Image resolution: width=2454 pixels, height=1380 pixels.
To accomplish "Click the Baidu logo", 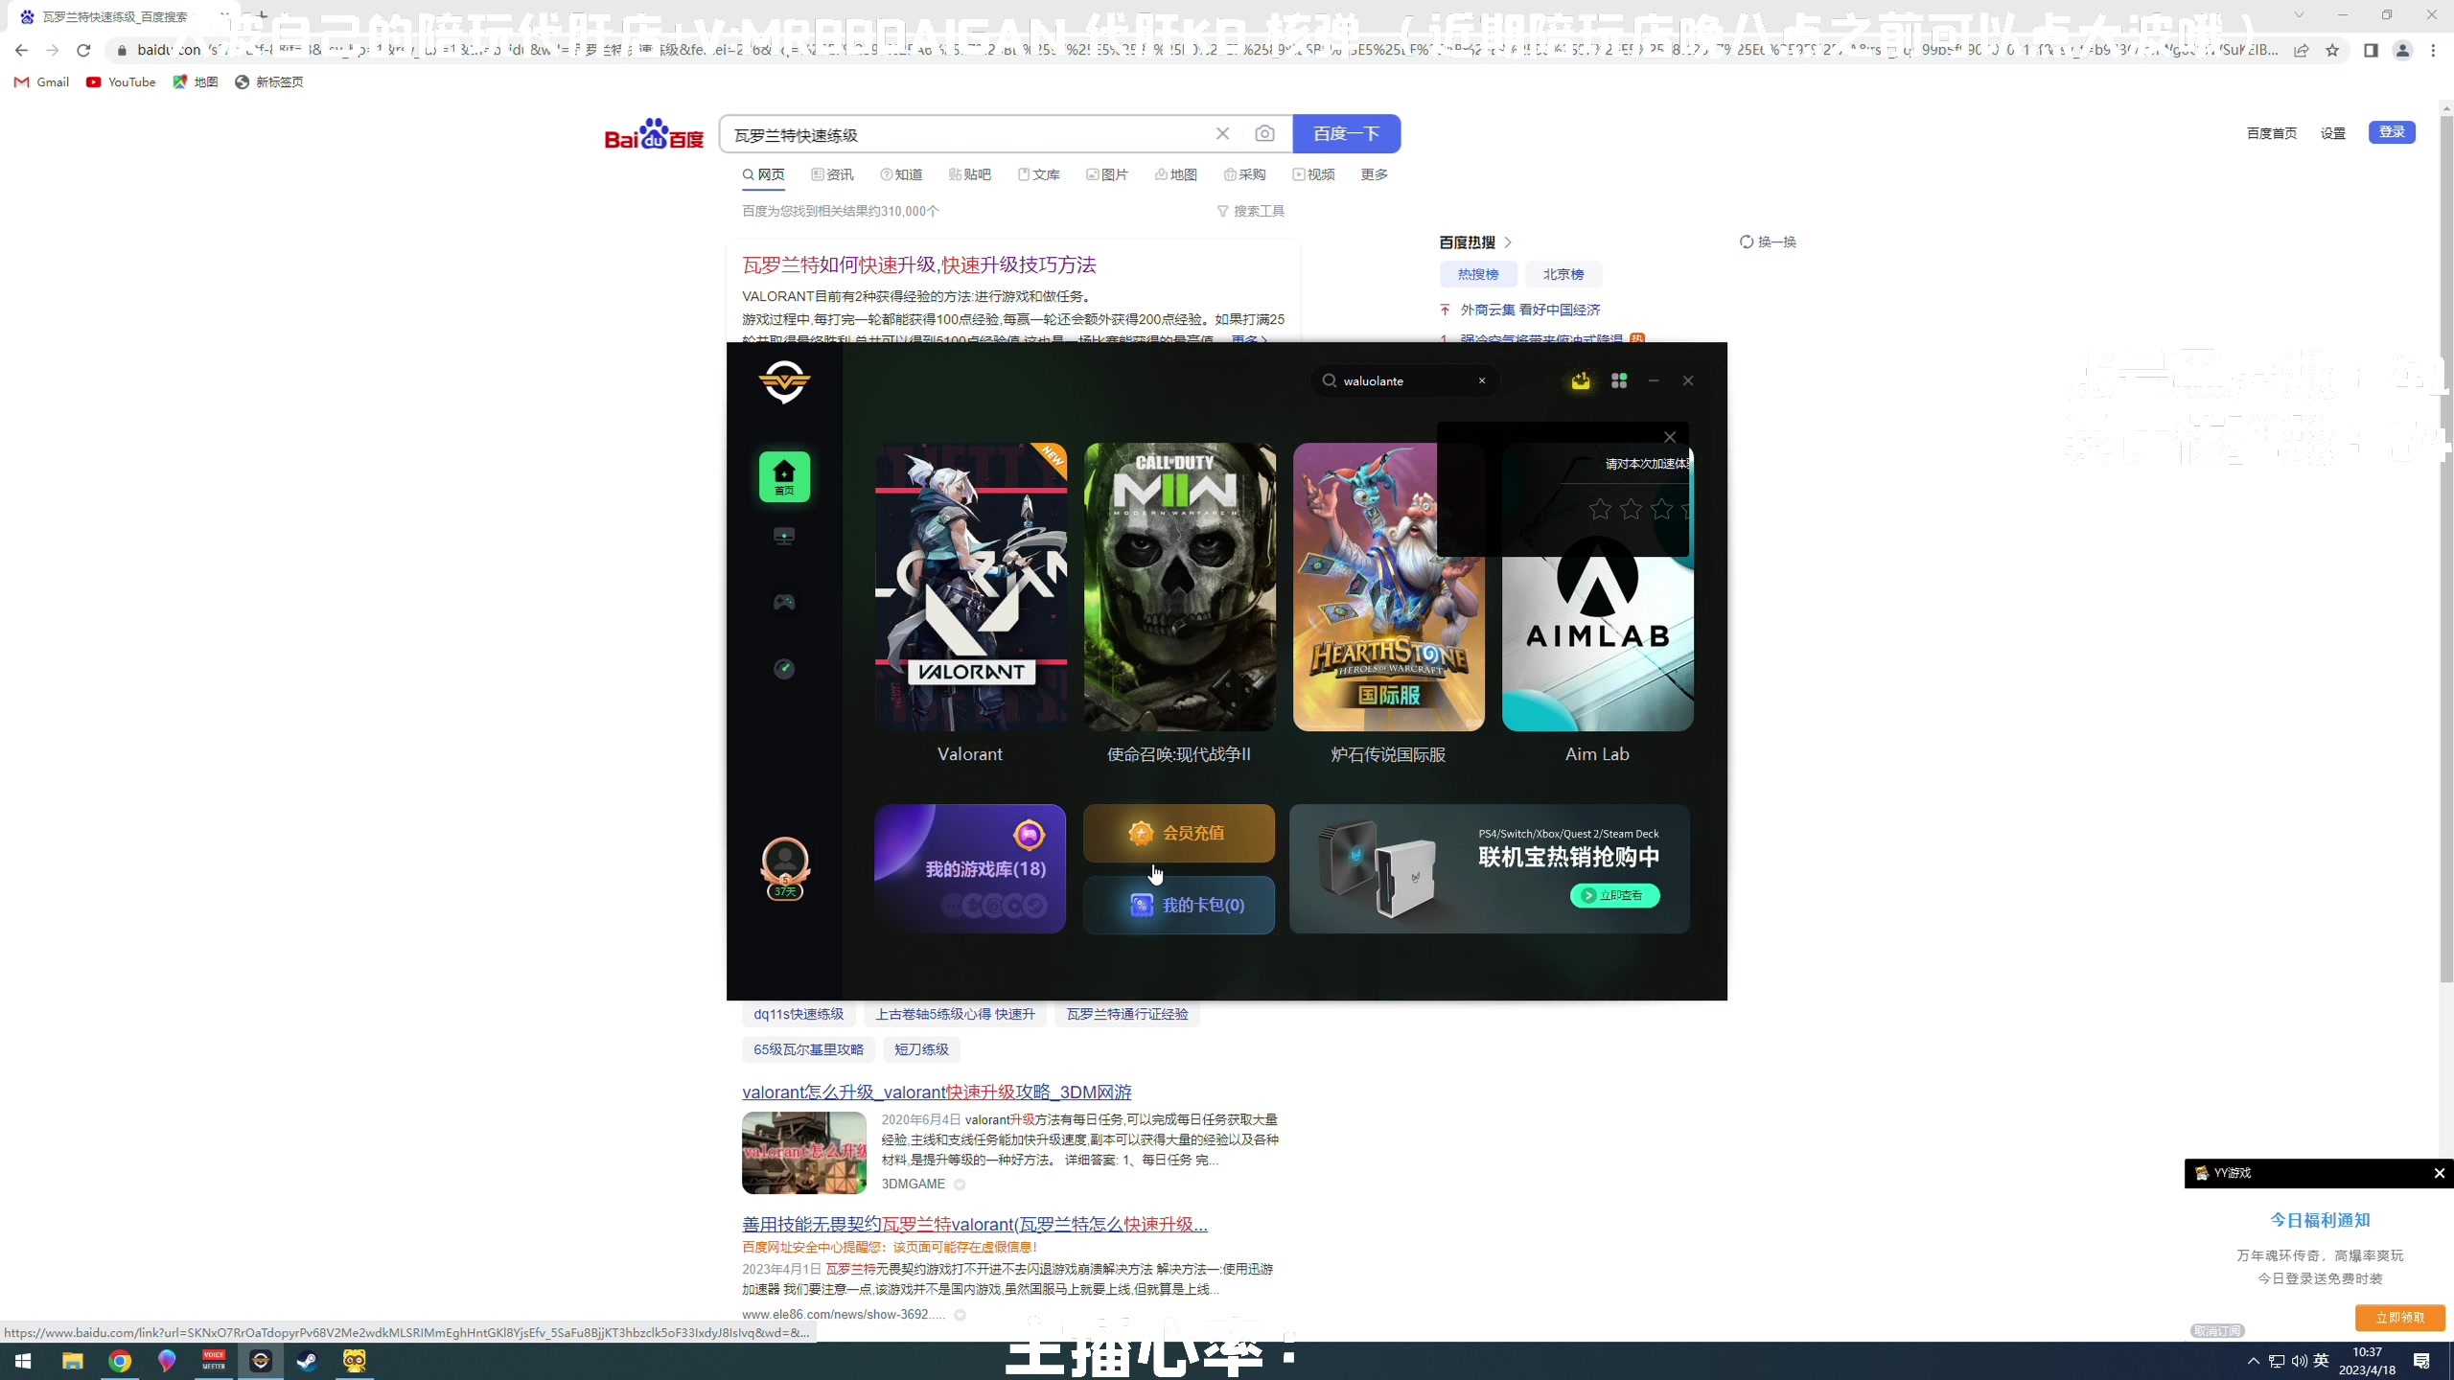I will 654,134.
